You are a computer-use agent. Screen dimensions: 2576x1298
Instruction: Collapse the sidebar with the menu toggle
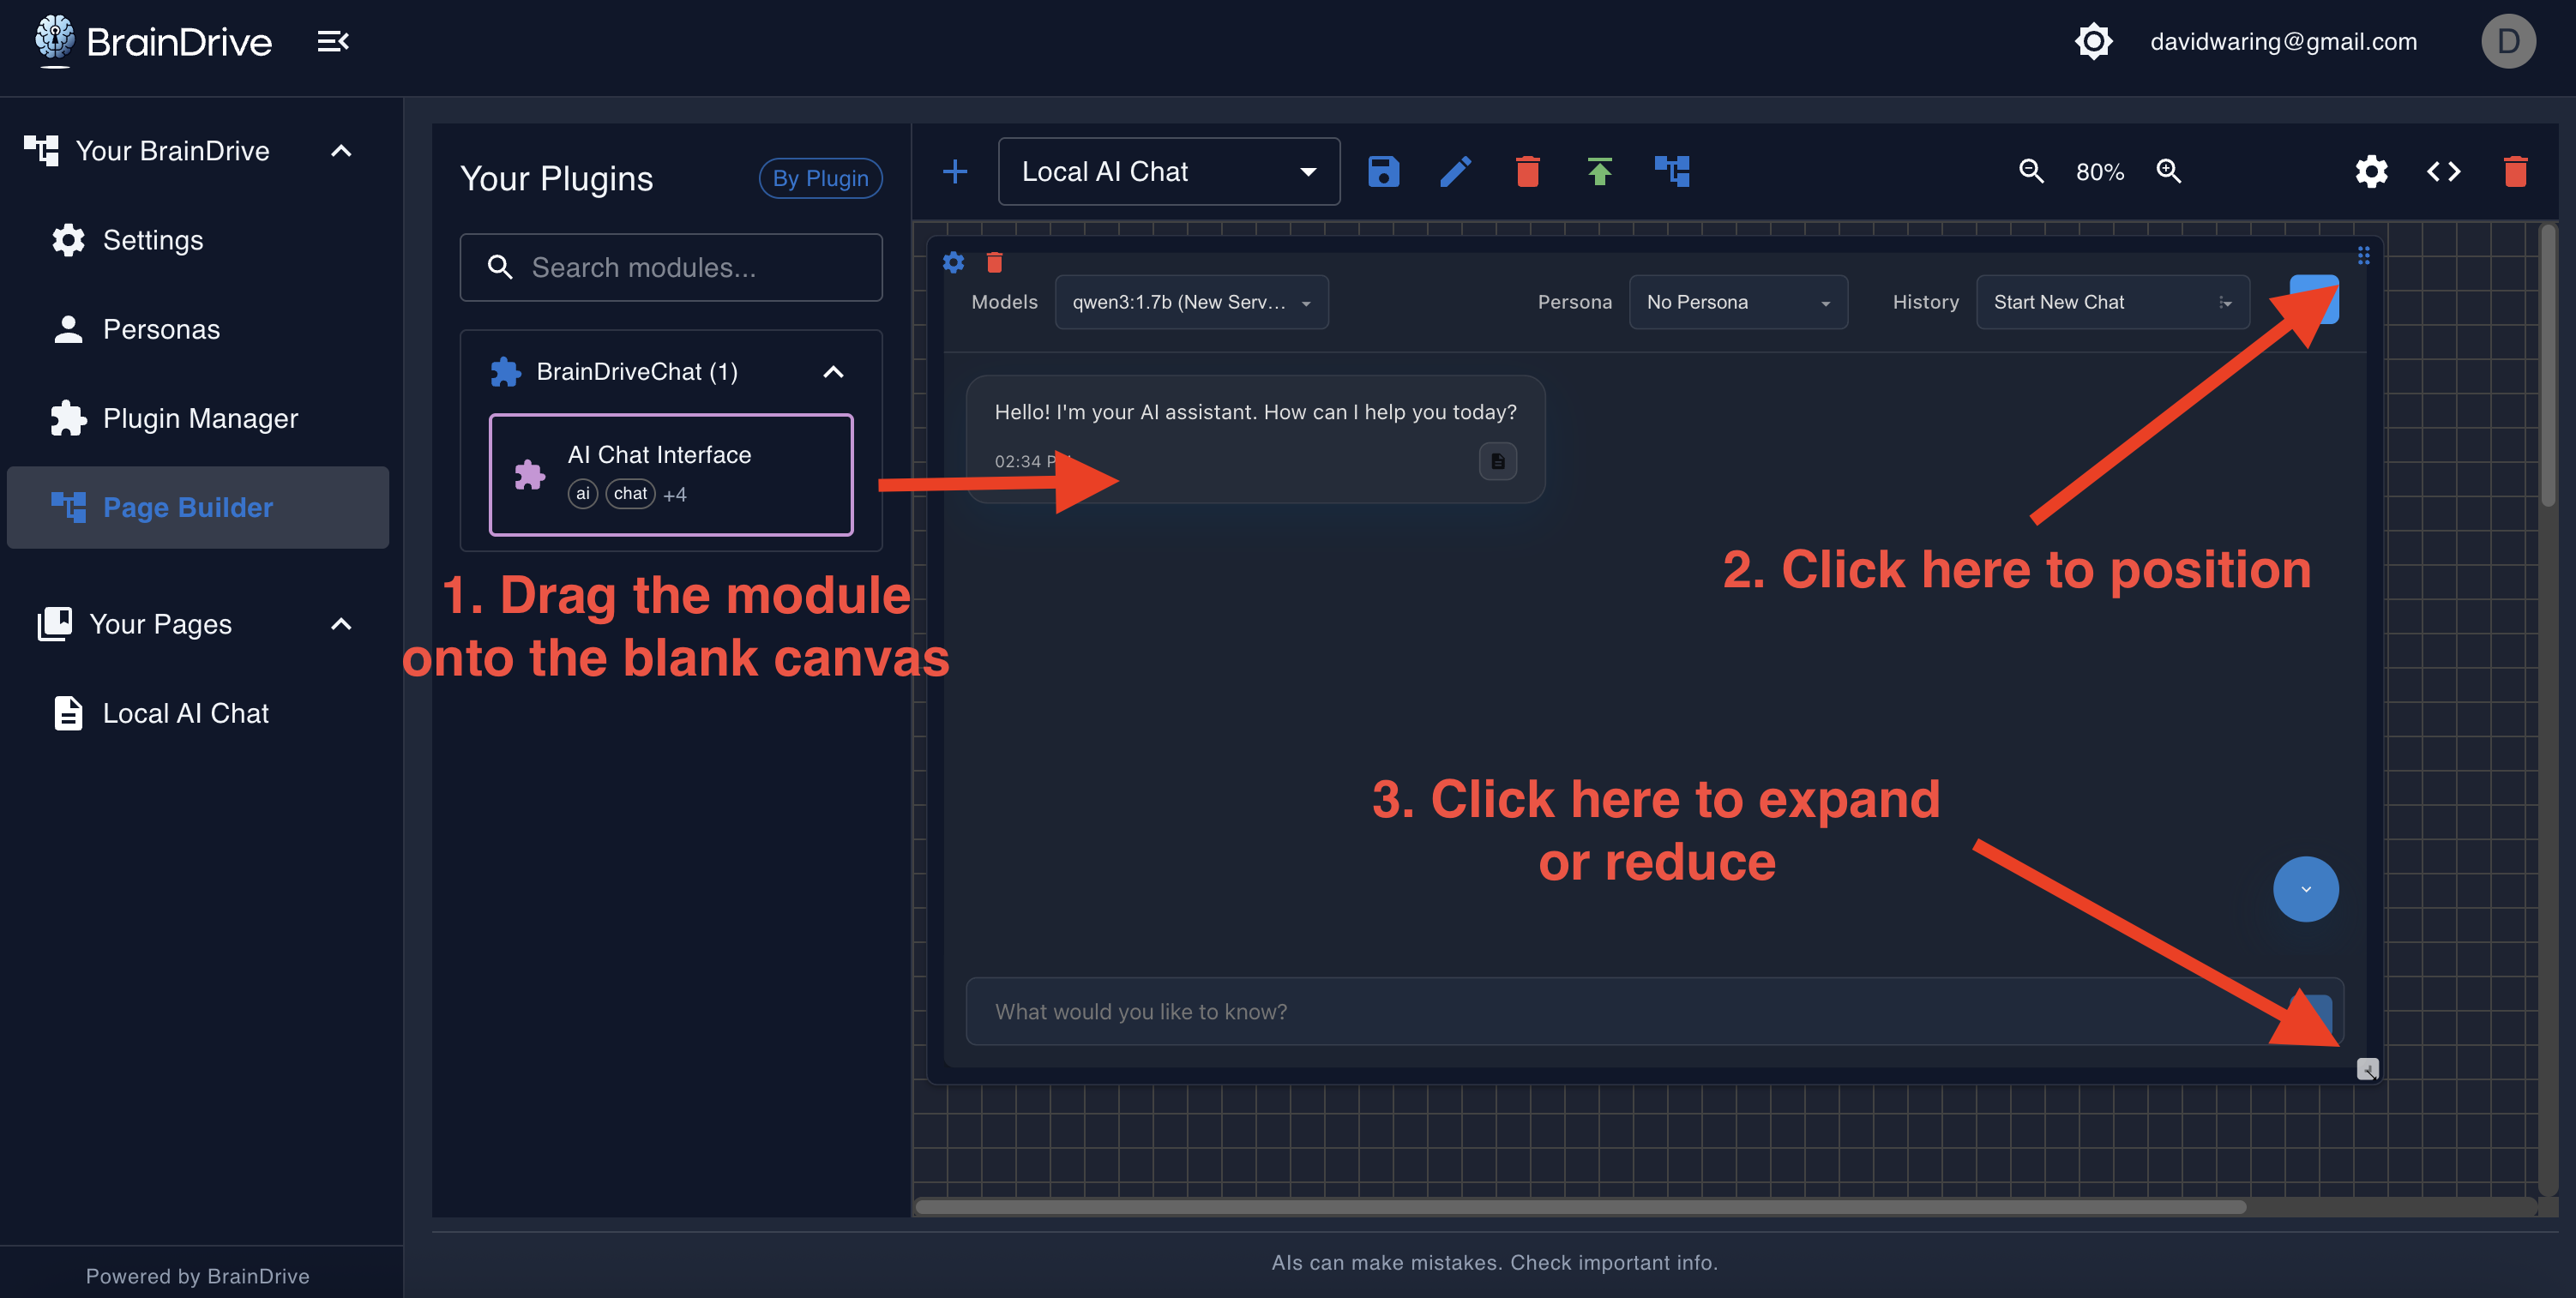click(x=333, y=42)
